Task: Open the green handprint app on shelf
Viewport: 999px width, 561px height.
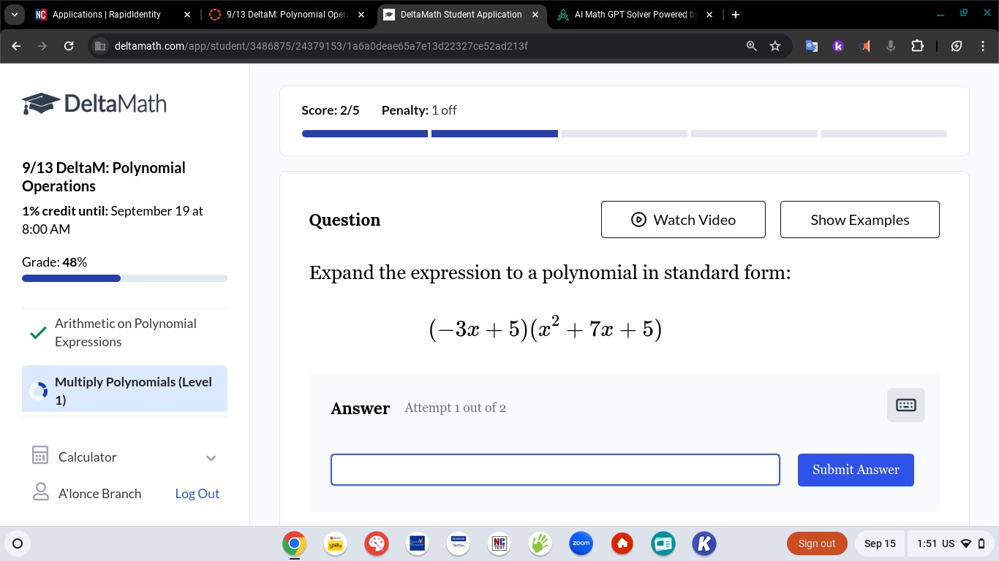Action: [x=540, y=543]
